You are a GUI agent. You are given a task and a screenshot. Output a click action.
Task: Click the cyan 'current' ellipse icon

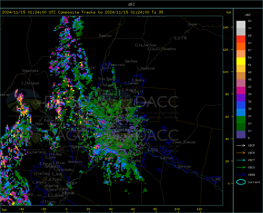241,182
